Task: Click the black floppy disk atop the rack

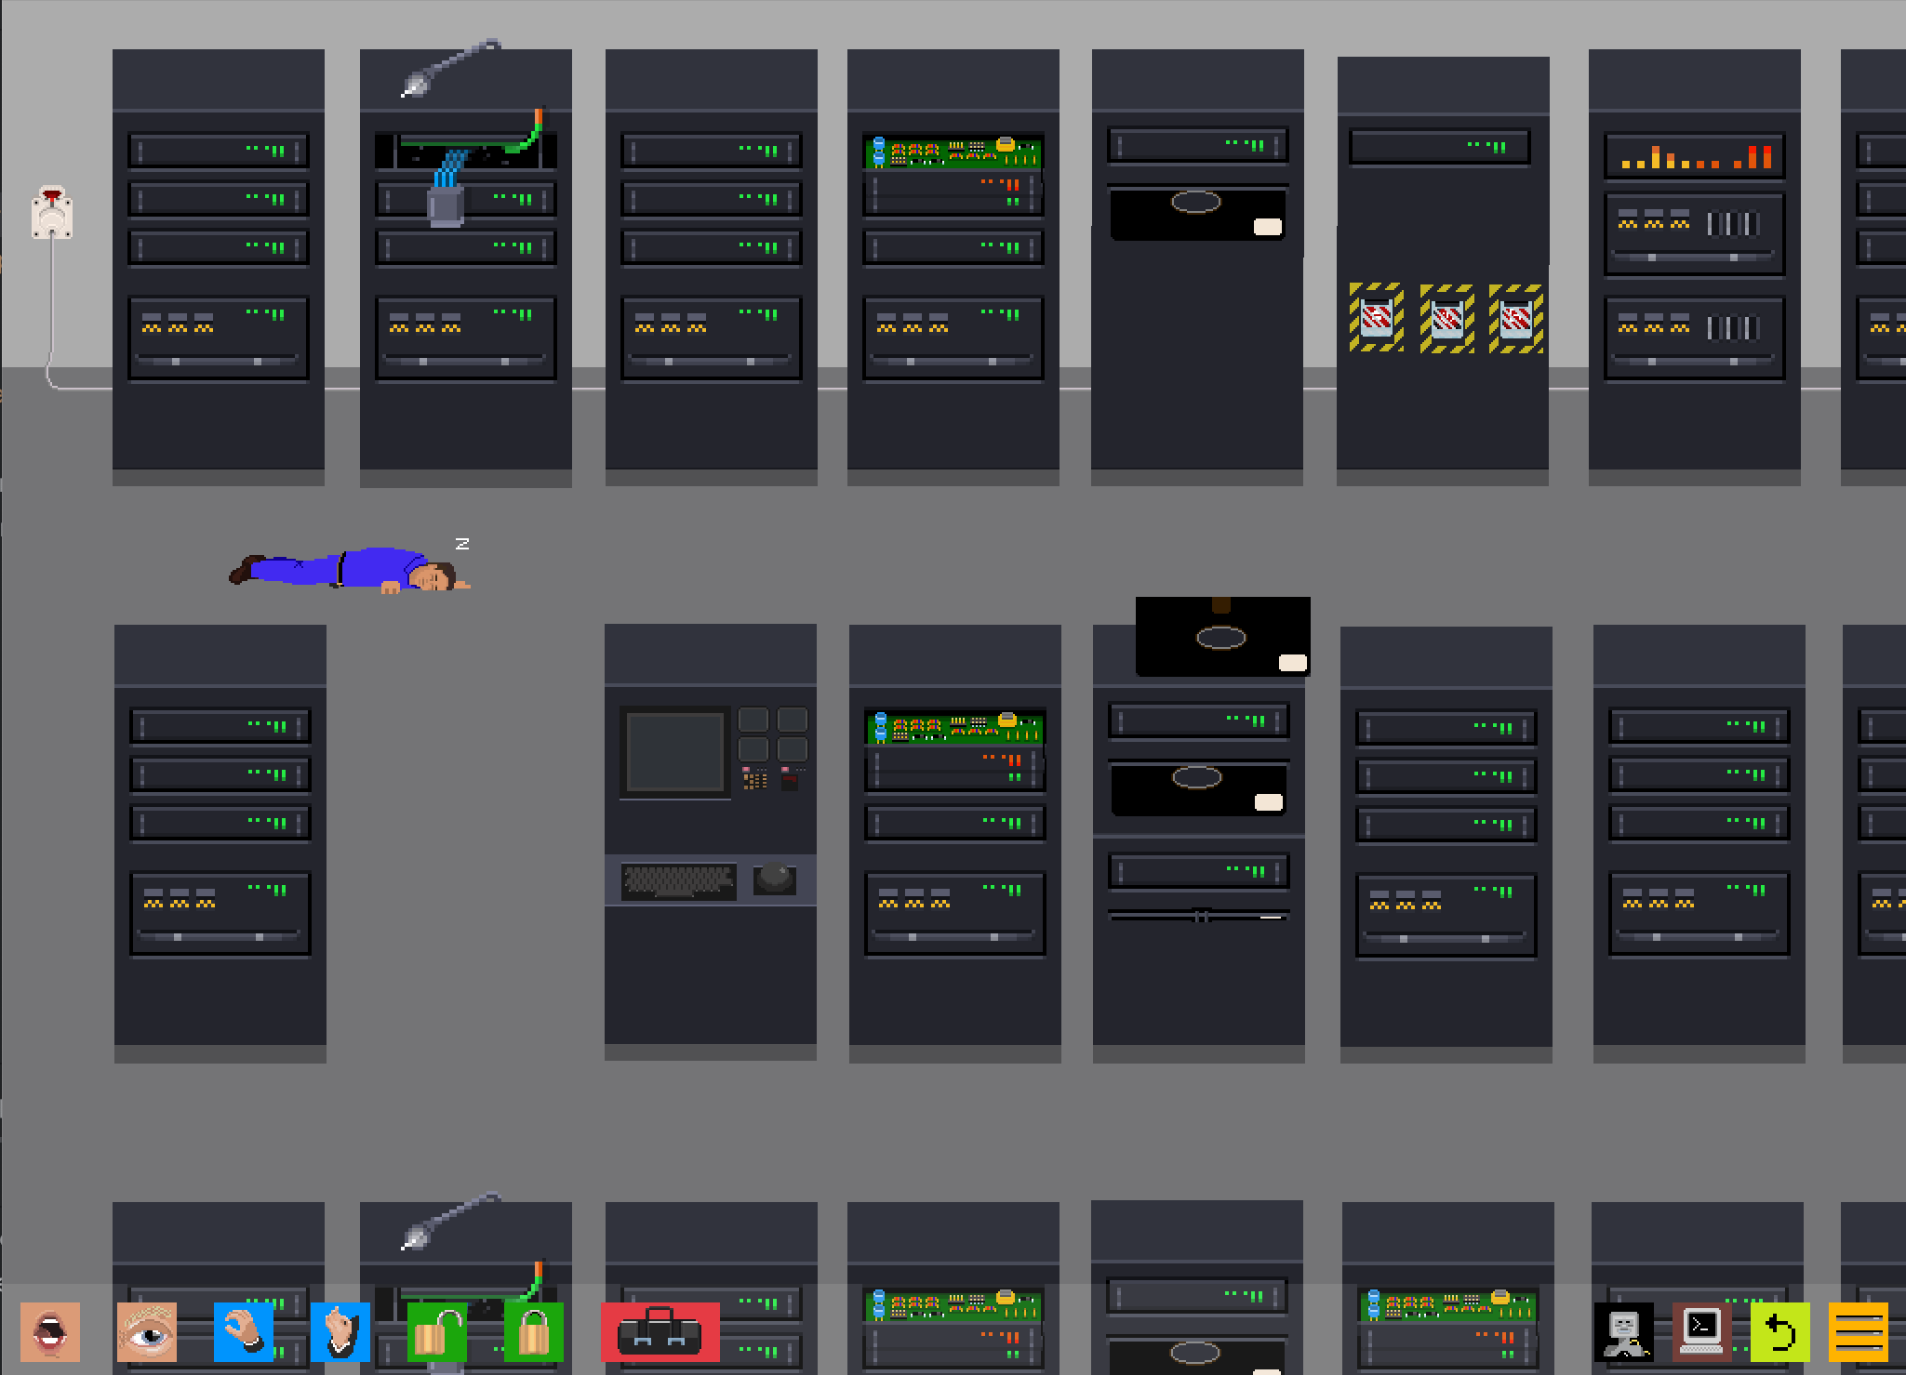Action: point(1222,637)
